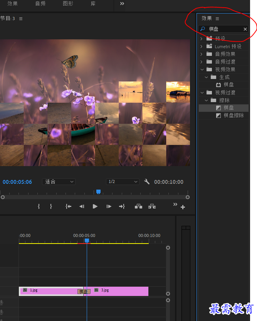
Task: Play the sequence
Action: tap(95, 207)
